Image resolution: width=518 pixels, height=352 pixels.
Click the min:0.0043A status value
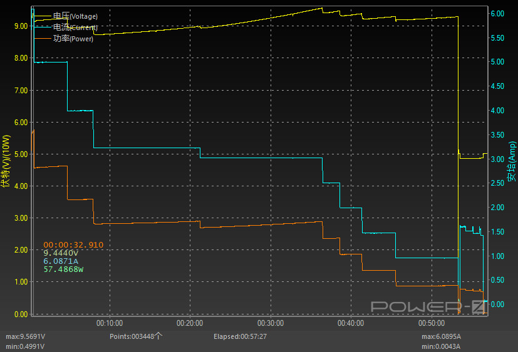coord(441,346)
